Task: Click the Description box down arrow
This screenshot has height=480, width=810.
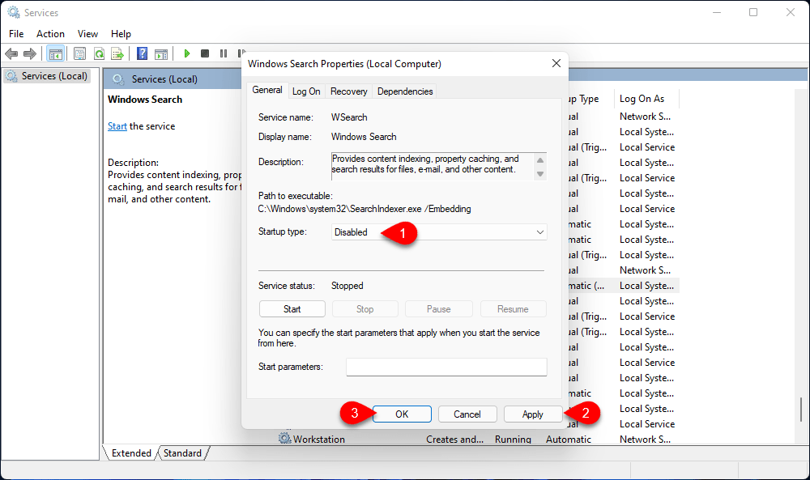Action: tap(540, 174)
